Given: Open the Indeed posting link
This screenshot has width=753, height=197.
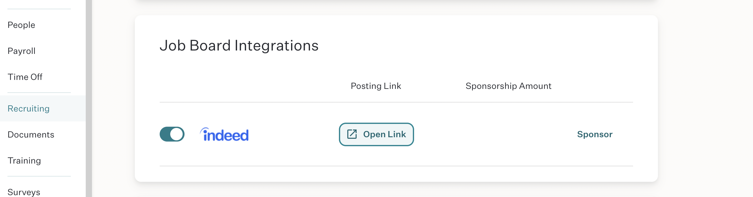Looking at the screenshot, I should 376,134.
